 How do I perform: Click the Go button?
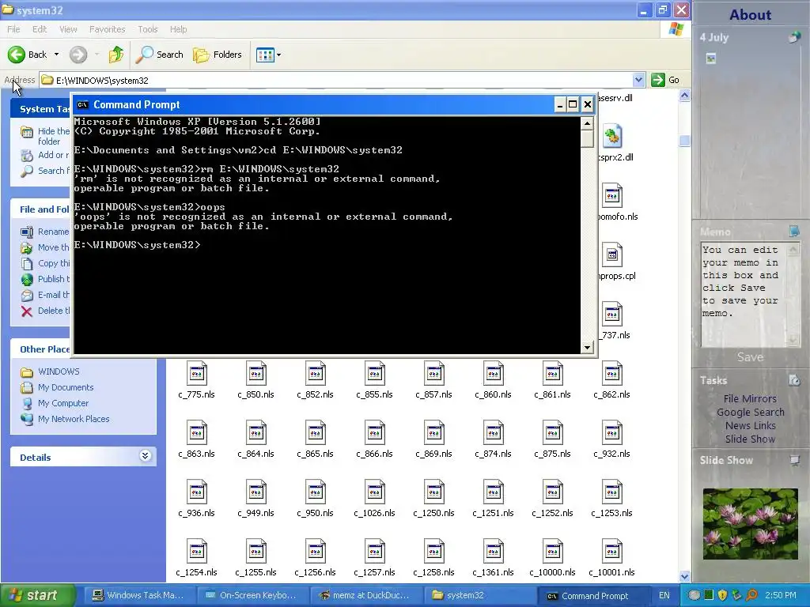point(666,80)
